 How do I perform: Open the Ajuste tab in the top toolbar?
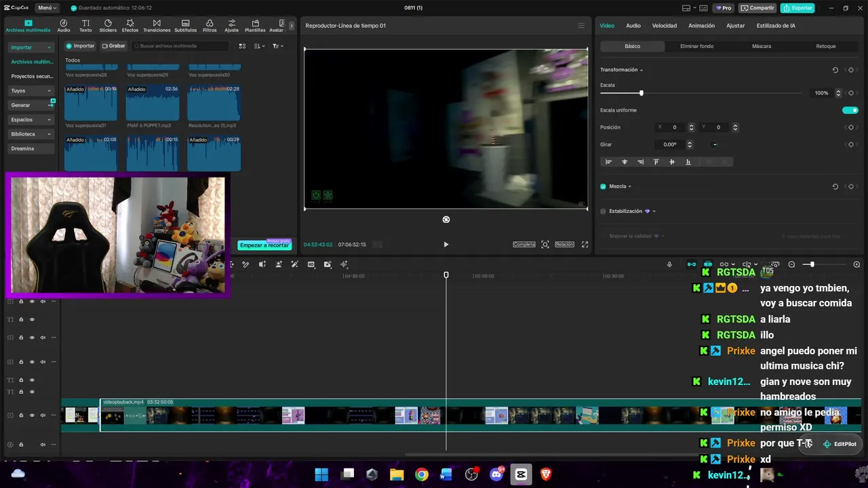click(232, 26)
